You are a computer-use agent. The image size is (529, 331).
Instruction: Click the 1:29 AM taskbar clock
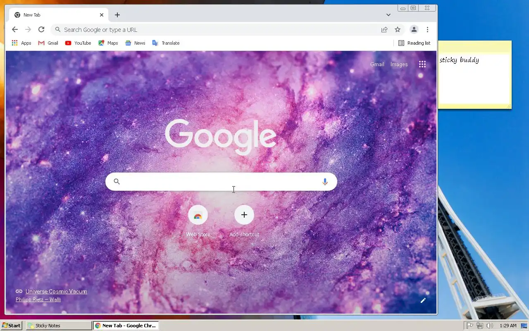[x=508, y=326]
